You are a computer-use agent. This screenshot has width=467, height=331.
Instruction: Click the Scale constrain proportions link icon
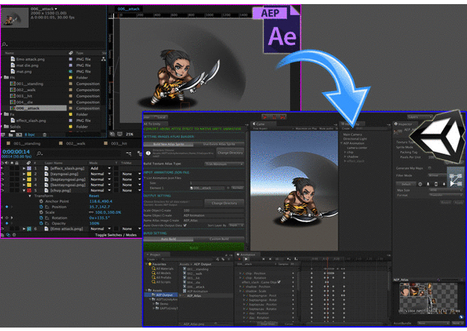(x=91, y=212)
